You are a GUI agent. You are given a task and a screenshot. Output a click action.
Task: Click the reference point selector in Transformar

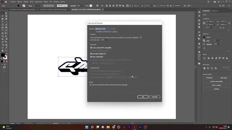pyautogui.click(x=204, y=23)
